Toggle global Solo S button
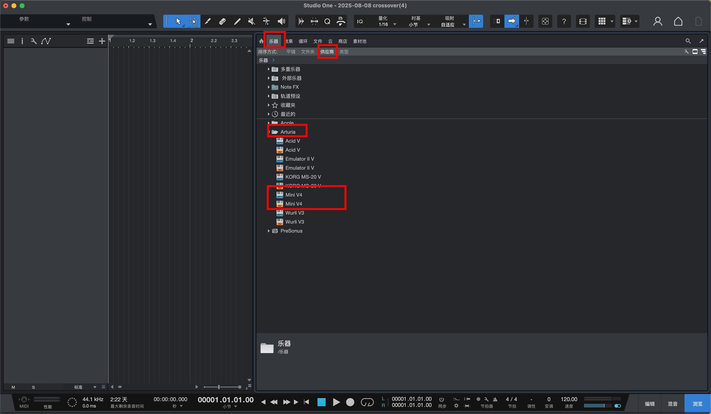 coord(33,387)
